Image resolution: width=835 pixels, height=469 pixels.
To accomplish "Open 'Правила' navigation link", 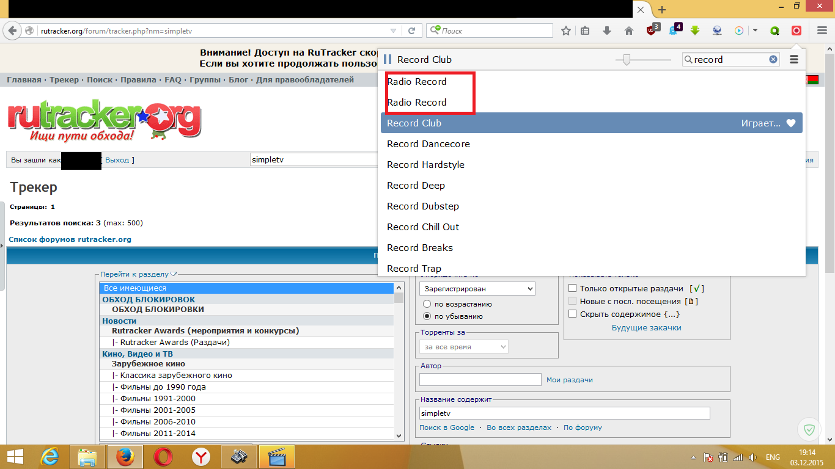I will [138, 80].
